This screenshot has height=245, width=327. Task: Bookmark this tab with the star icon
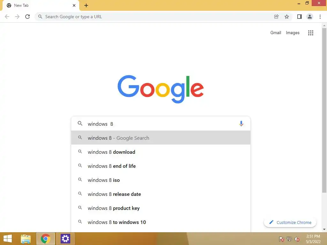[287, 17]
